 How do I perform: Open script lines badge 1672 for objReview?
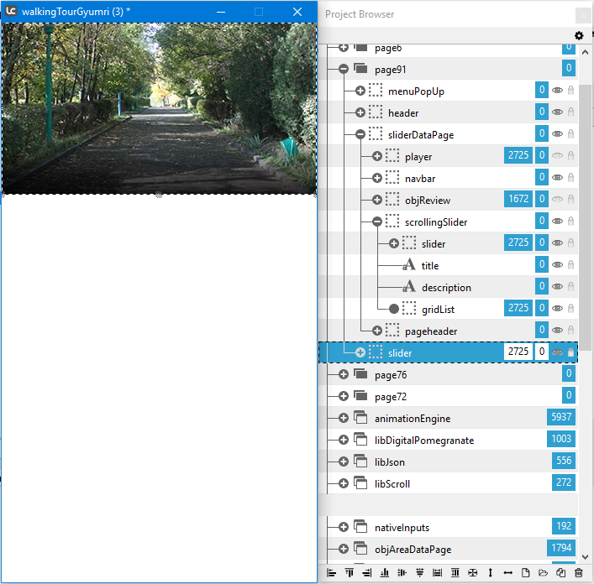point(518,200)
